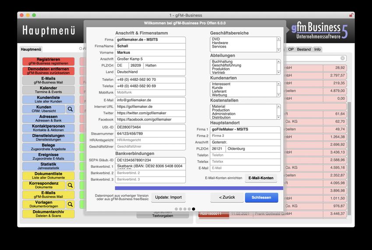Click up arrow of Kundenarten list
The width and height of the screenshot is (372, 250).
[x=279, y=83]
